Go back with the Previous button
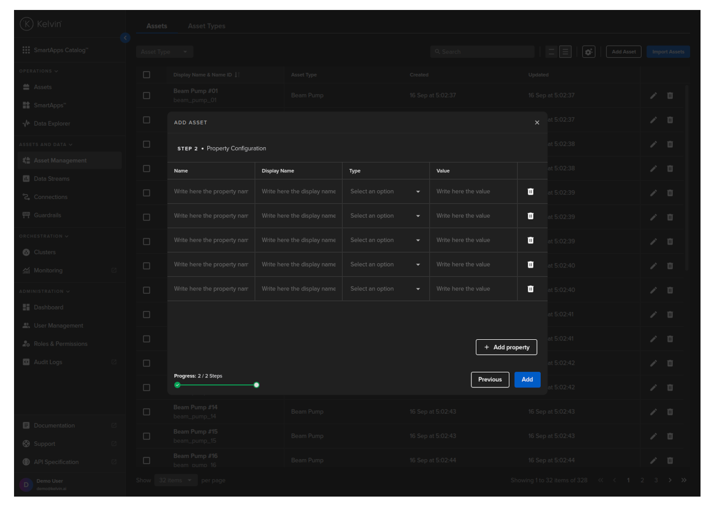Image resolution: width=715 pixels, height=507 pixels. pyautogui.click(x=490, y=380)
